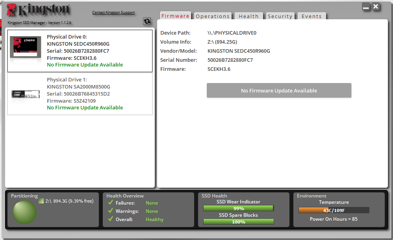Click the Serial Number value in details
The height and width of the screenshot is (240, 393).
tap(230, 60)
